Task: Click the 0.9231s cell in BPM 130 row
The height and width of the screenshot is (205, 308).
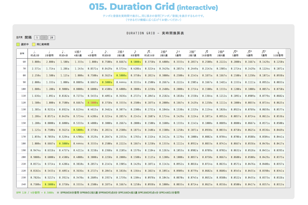Action: pyautogui.click(x=49, y=110)
